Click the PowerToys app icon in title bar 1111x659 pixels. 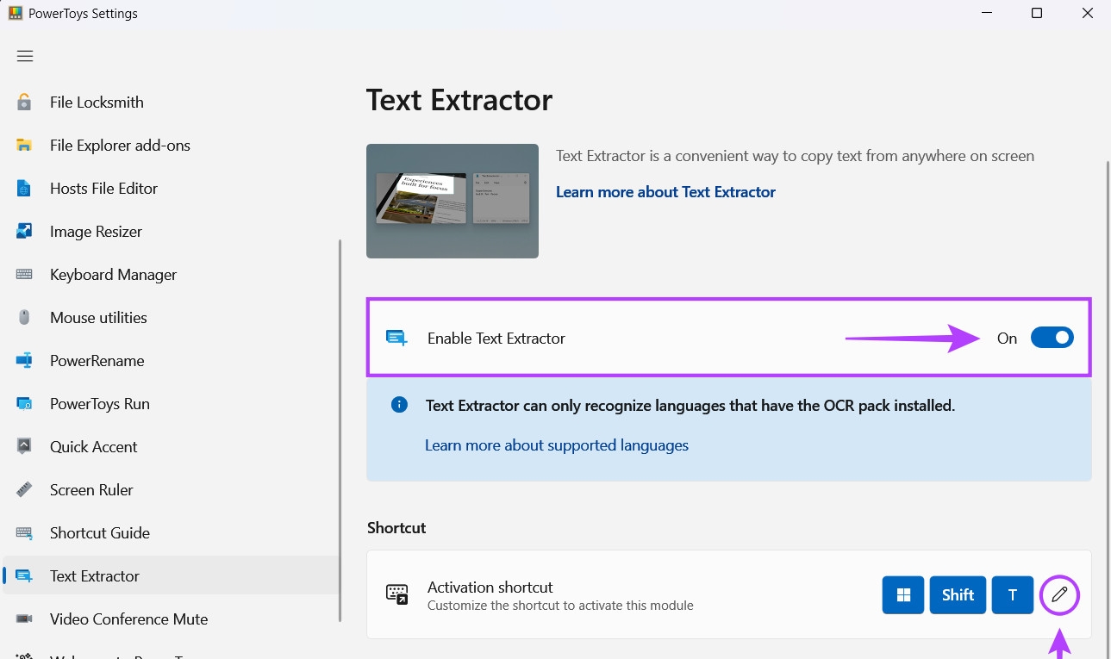click(15, 13)
